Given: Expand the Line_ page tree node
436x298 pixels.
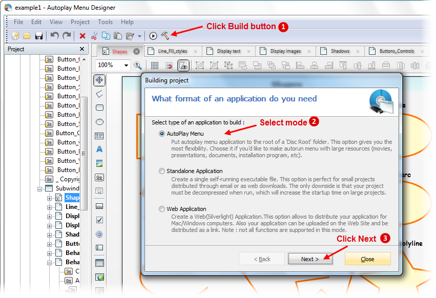Looking at the screenshot, I should tap(49, 207).
